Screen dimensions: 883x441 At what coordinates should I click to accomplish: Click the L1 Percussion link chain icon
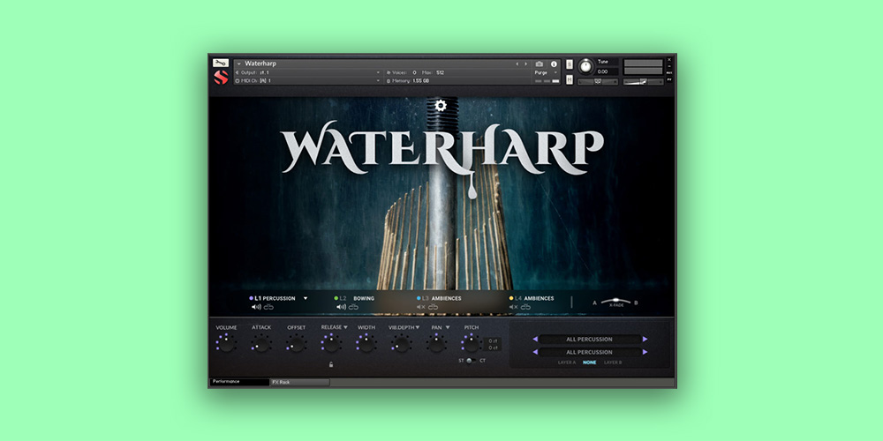click(268, 307)
